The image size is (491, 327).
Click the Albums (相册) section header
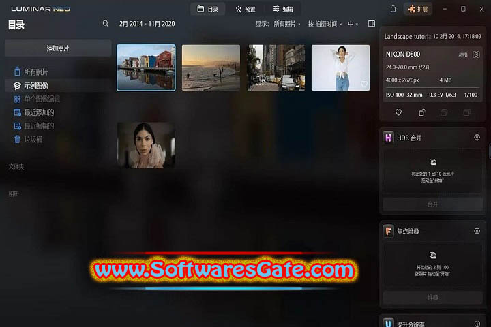14,193
